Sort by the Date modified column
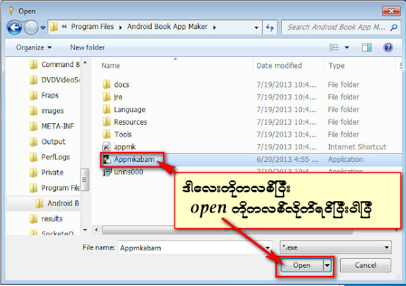Screen dimensions: 406x286 279,66
